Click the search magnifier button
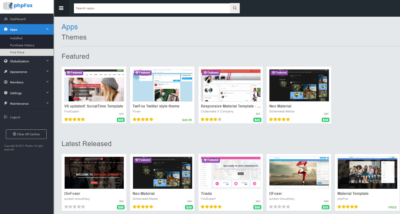Screen dimensions: 400x214 [235, 8]
